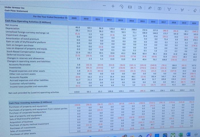
Task: Click 'Customer refund liability' row label
Action: tap(23, 83)
